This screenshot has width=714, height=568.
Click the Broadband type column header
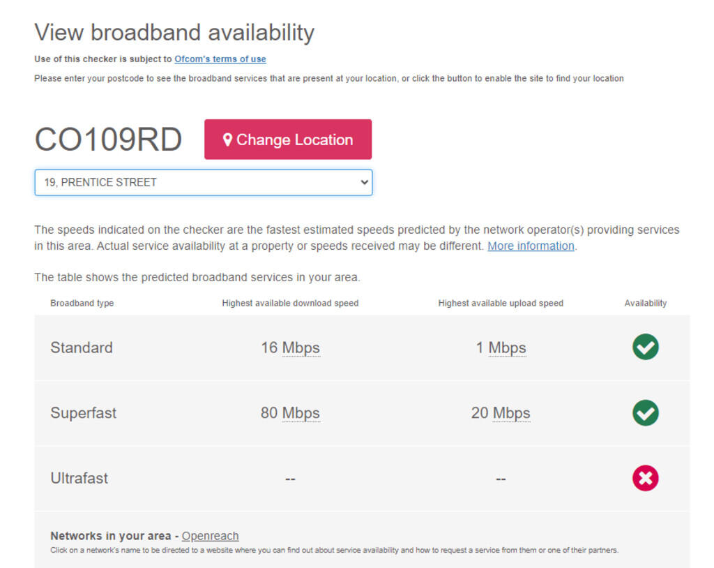coord(82,304)
